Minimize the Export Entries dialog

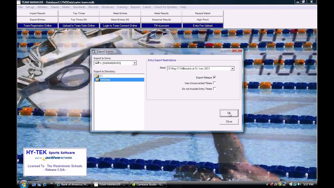click(224, 50)
